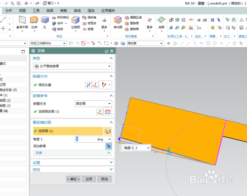Click the 应用 apply button
Image resolution: width=247 pixels, height=196 pixels.
coord(89,179)
